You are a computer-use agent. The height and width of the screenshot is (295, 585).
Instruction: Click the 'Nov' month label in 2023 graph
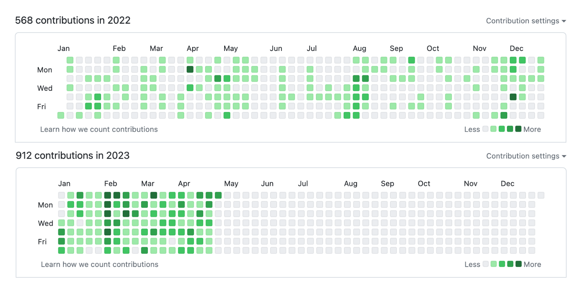coord(471,184)
